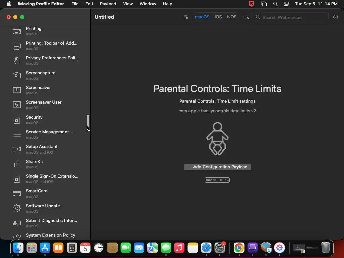This screenshot has width=344, height=258.
Task: Click the Privacy Preferences hand icon
Action: pyautogui.click(x=17, y=60)
